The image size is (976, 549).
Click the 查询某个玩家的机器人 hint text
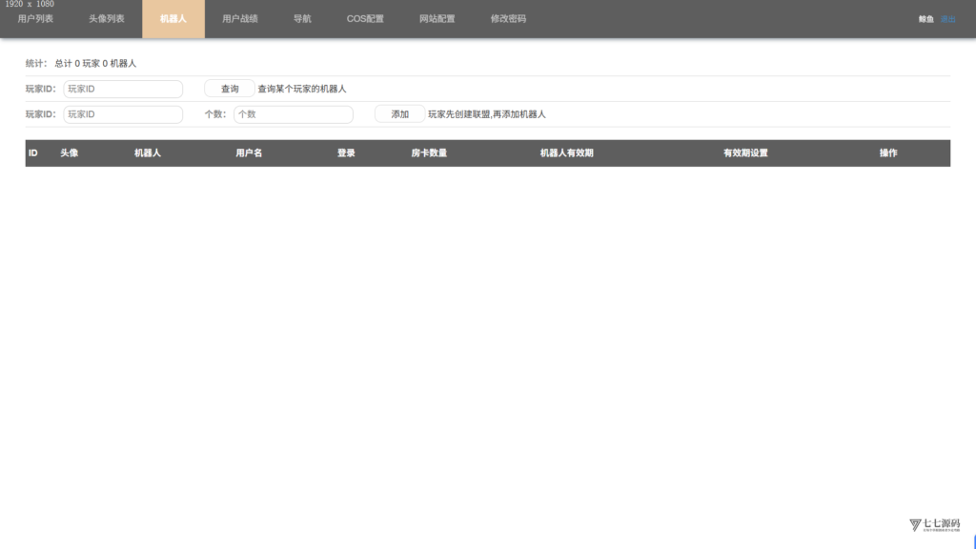coord(302,89)
